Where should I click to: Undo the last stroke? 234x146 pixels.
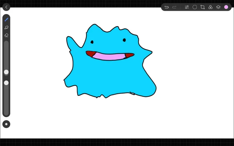point(166,7)
